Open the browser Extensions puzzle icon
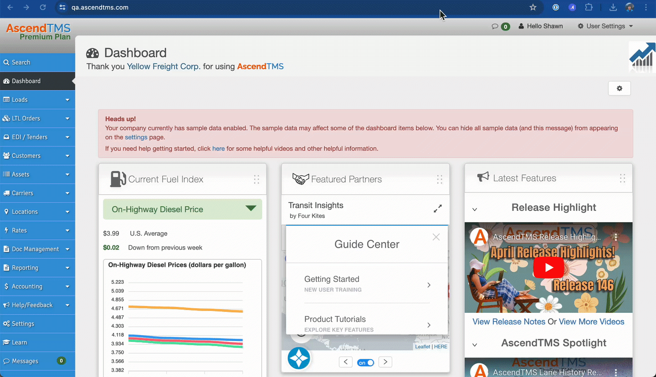Image resolution: width=656 pixels, height=377 pixels. 589,7
